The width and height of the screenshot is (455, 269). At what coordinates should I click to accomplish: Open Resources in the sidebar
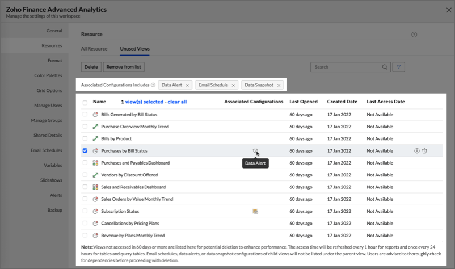(x=34, y=45)
